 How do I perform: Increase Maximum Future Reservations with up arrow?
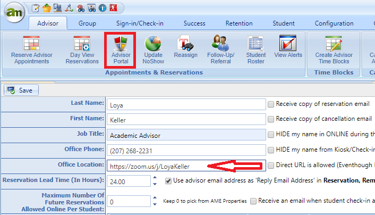155,198
